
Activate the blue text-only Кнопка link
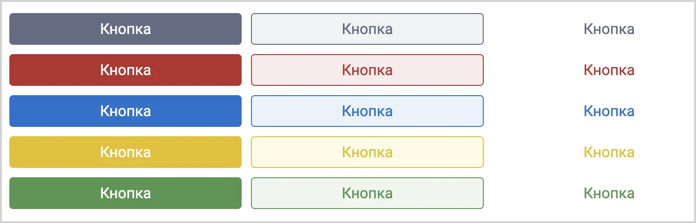click(609, 111)
